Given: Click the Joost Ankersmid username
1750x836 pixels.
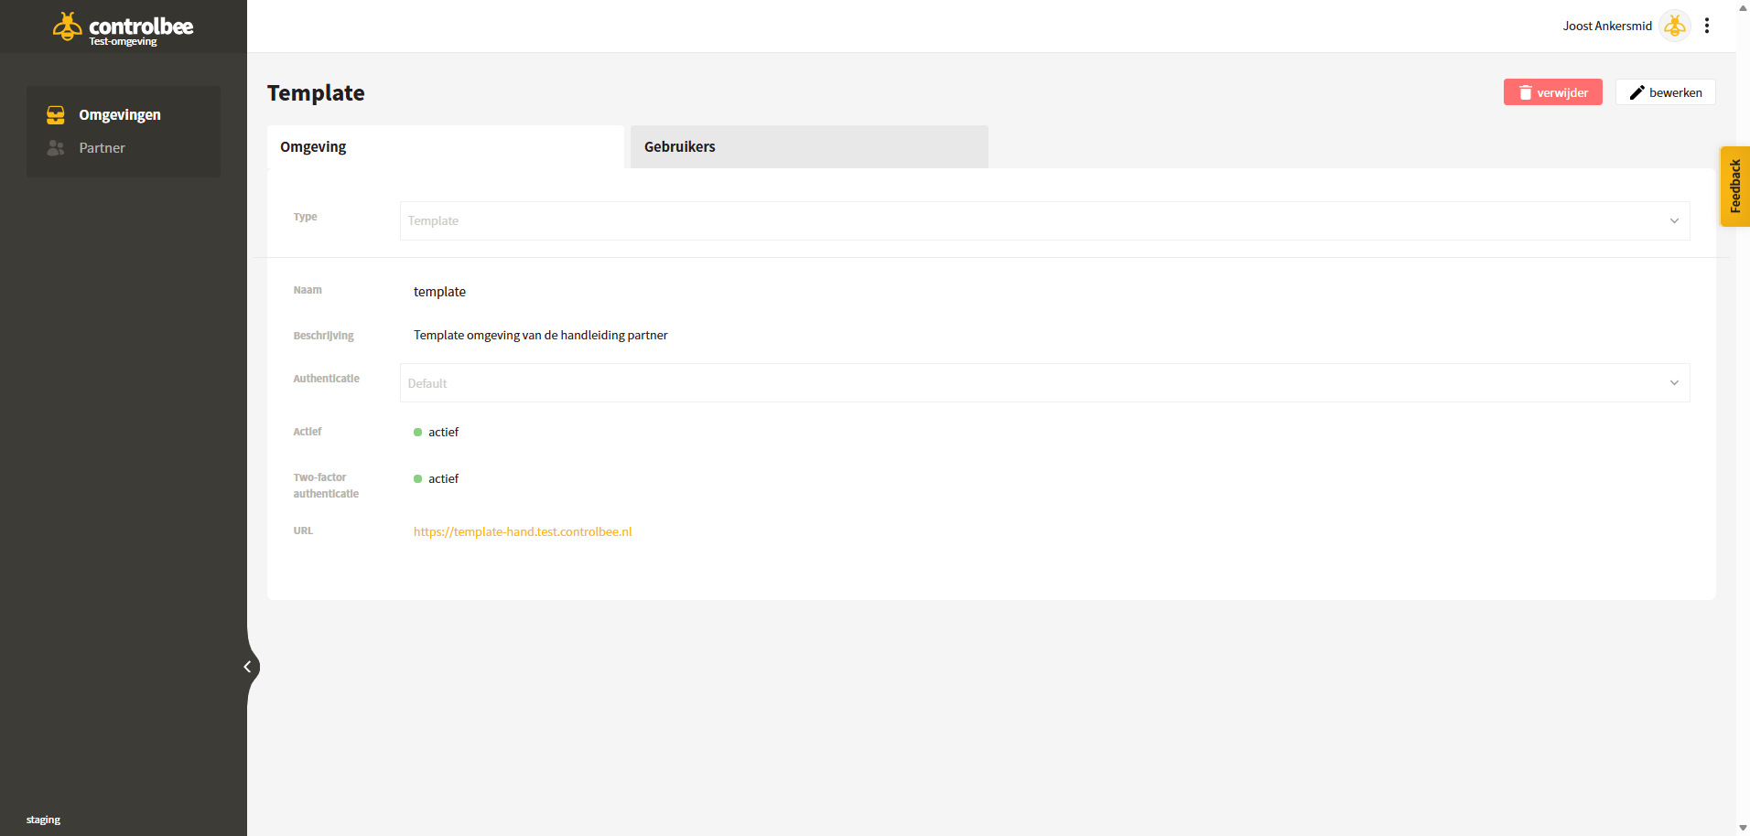Looking at the screenshot, I should 1607,26.
